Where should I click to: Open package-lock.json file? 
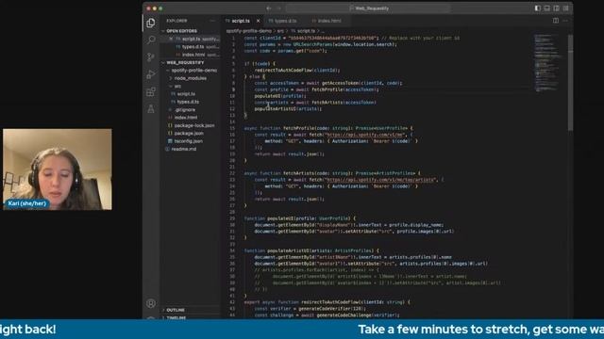click(194, 125)
